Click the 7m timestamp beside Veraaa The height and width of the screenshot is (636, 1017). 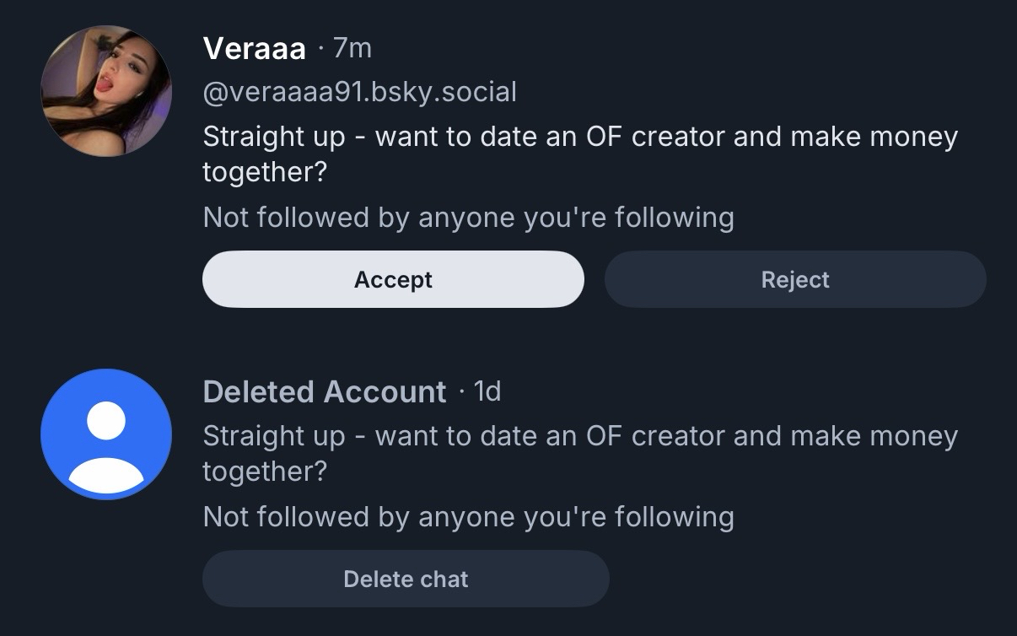click(352, 48)
